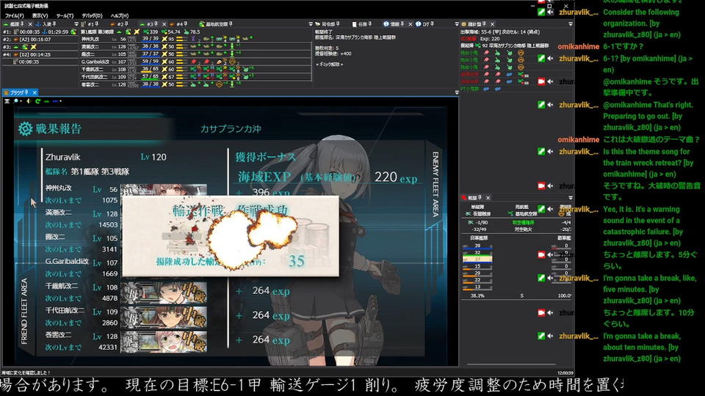Click the dock anchor icon in fleet #1 row
Screen dimensions: 705x396
coord(45,32)
